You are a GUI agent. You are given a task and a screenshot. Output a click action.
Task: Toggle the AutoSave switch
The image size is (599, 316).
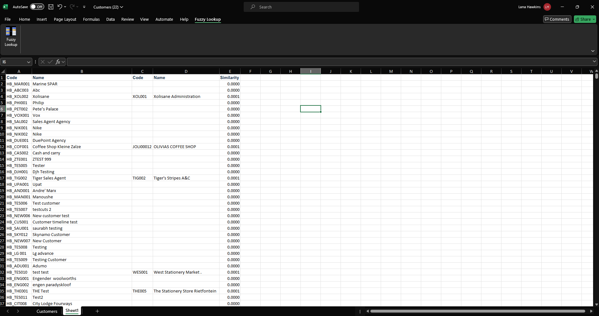[37, 7]
